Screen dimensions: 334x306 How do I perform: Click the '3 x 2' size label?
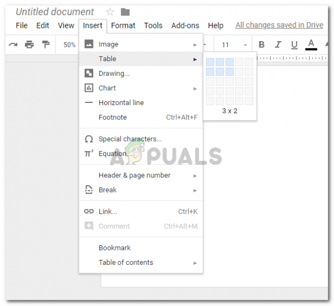(x=229, y=111)
